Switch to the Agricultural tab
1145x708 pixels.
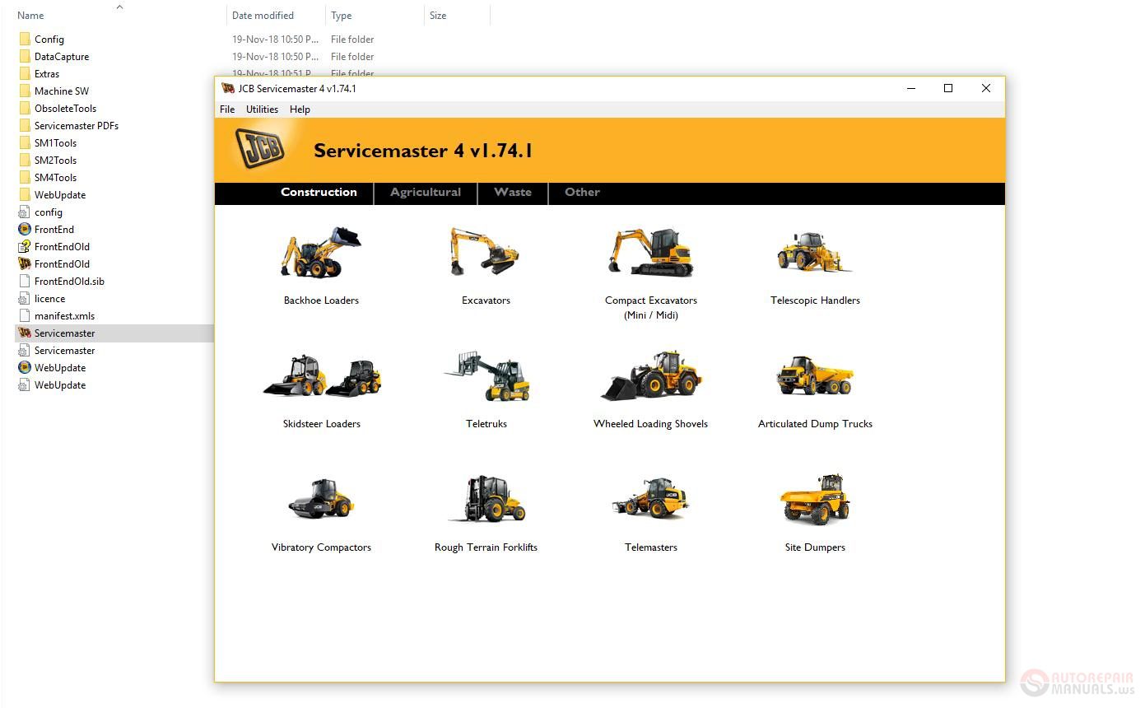[426, 193]
